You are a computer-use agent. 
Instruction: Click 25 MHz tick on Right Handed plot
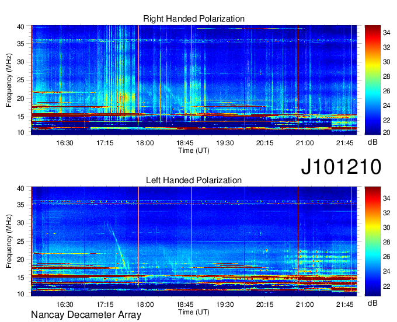coord(20,80)
